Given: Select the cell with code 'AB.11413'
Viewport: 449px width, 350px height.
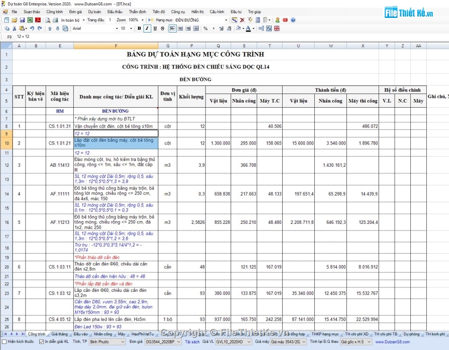Looking at the screenshot, I should (x=60, y=165).
